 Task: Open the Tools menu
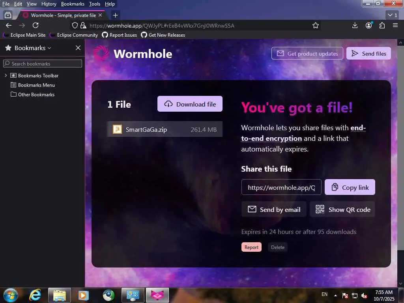(x=95, y=4)
